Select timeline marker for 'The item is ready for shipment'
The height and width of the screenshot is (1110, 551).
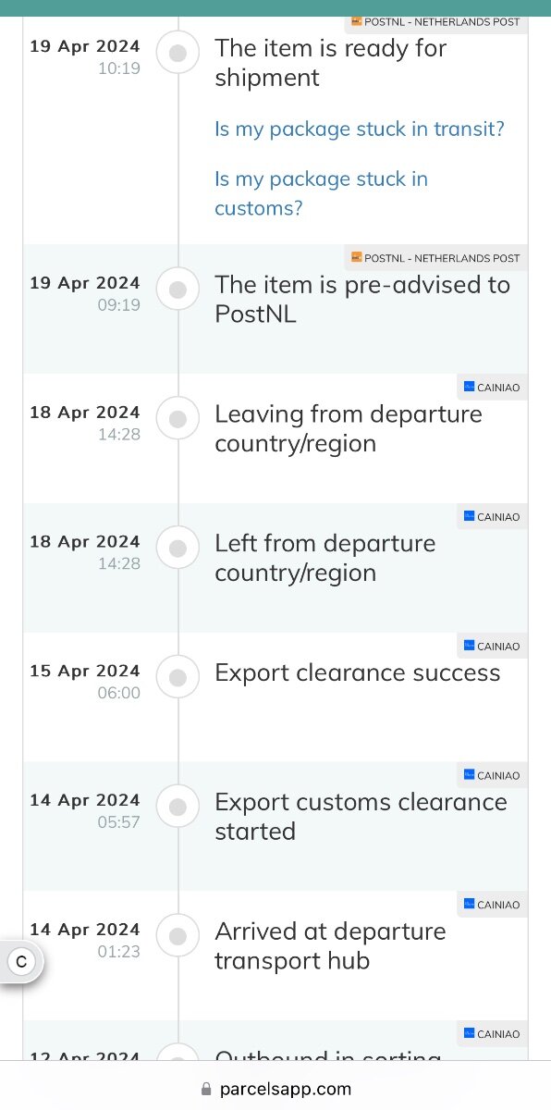(x=178, y=54)
